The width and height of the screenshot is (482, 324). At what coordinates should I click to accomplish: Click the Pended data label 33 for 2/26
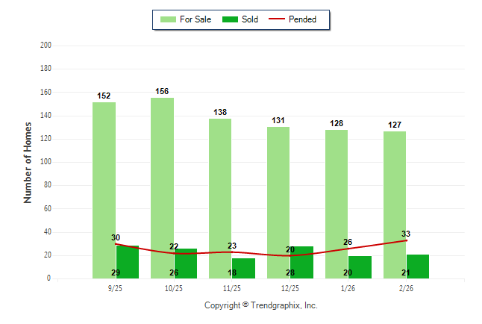pos(406,234)
